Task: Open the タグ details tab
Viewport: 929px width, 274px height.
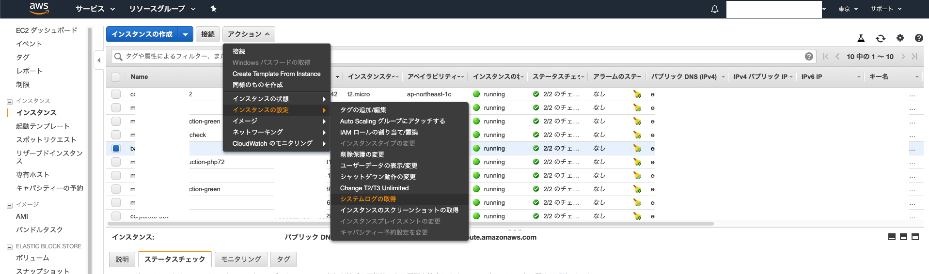Action: 283,259
